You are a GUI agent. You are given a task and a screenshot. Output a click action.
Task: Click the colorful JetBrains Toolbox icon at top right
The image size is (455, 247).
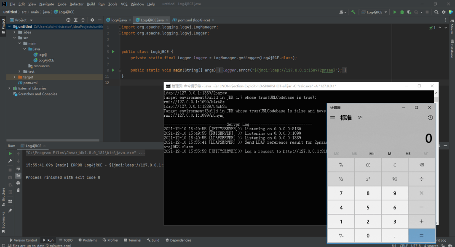(x=451, y=12)
